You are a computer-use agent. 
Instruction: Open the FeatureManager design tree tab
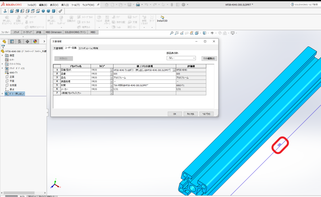pos(4,41)
